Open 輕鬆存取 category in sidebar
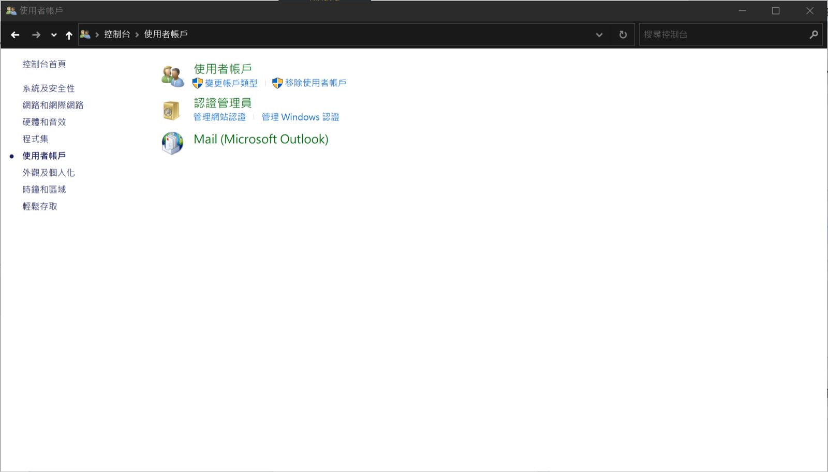828x472 pixels. coord(40,206)
